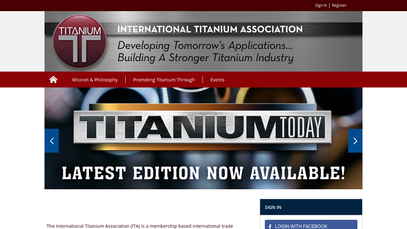Click the Home icon in navigation bar
Viewport: 407px width, 229px height.
coord(53,79)
